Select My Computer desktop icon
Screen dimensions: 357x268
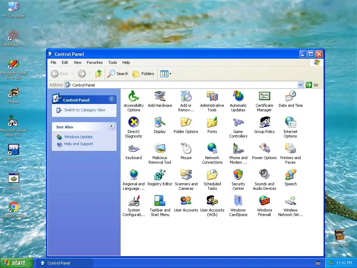click(x=14, y=9)
